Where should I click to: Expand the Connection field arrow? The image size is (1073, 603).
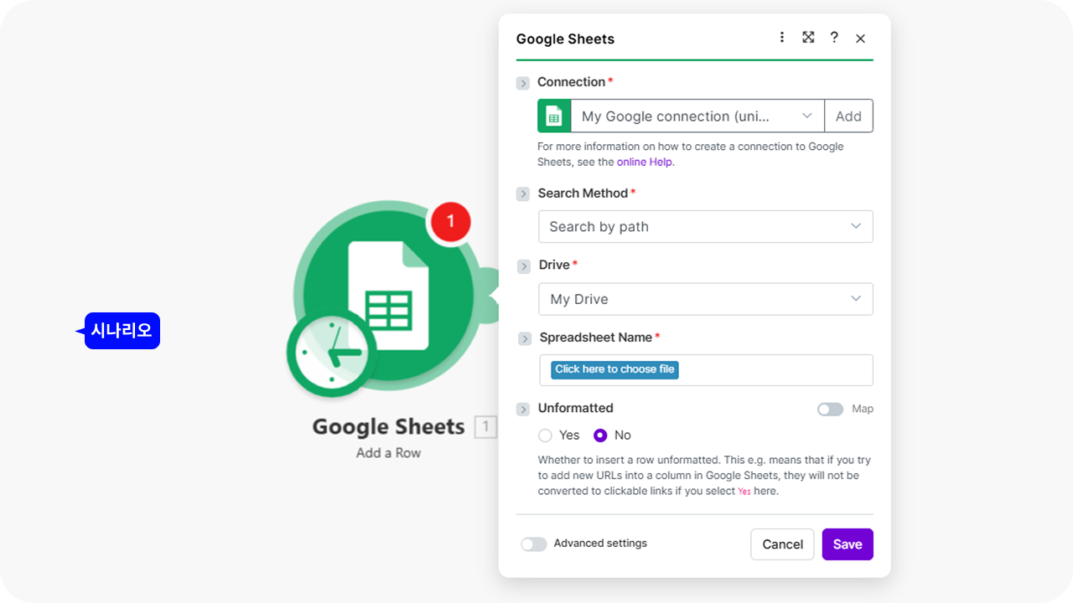pyautogui.click(x=523, y=83)
